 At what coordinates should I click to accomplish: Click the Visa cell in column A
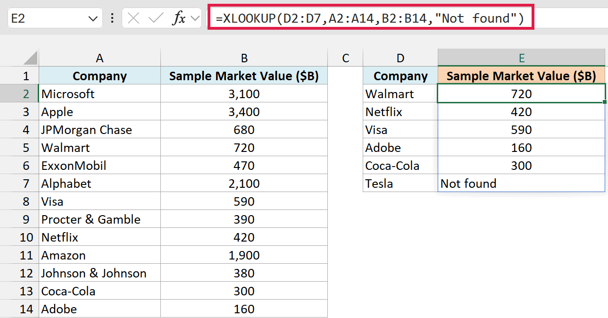(x=100, y=201)
